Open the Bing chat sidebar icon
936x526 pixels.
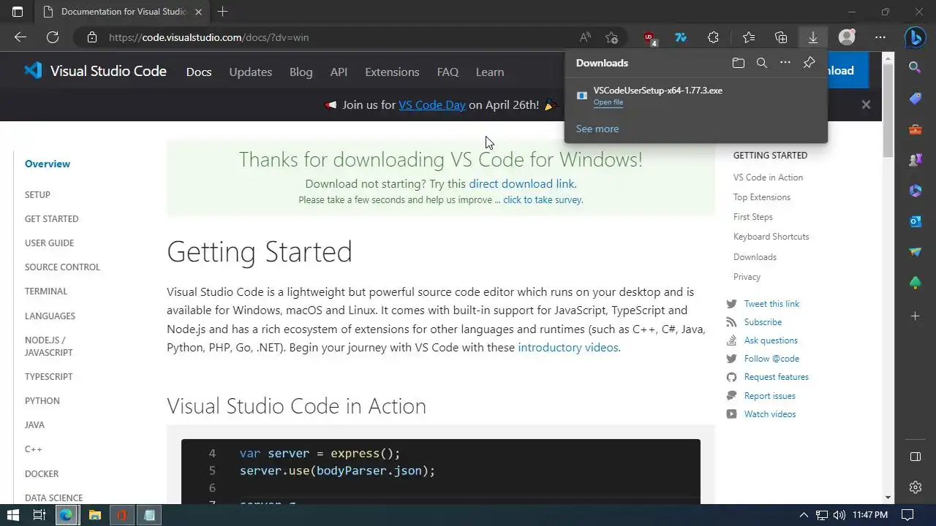pyautogui.click(x=915, y=37)
